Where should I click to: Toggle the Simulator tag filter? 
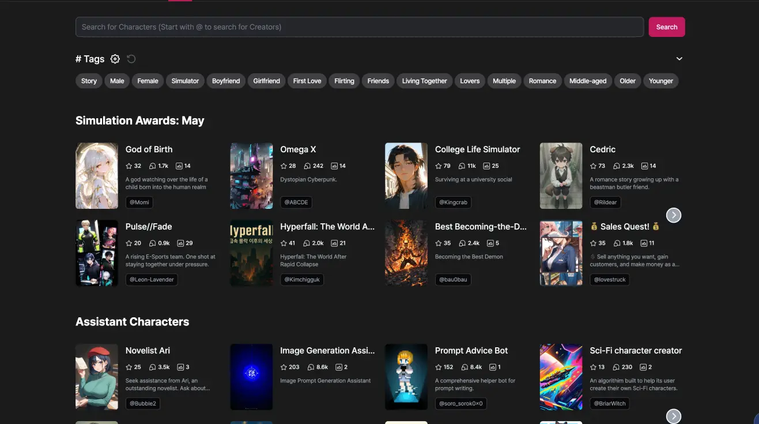pos(185,81)
